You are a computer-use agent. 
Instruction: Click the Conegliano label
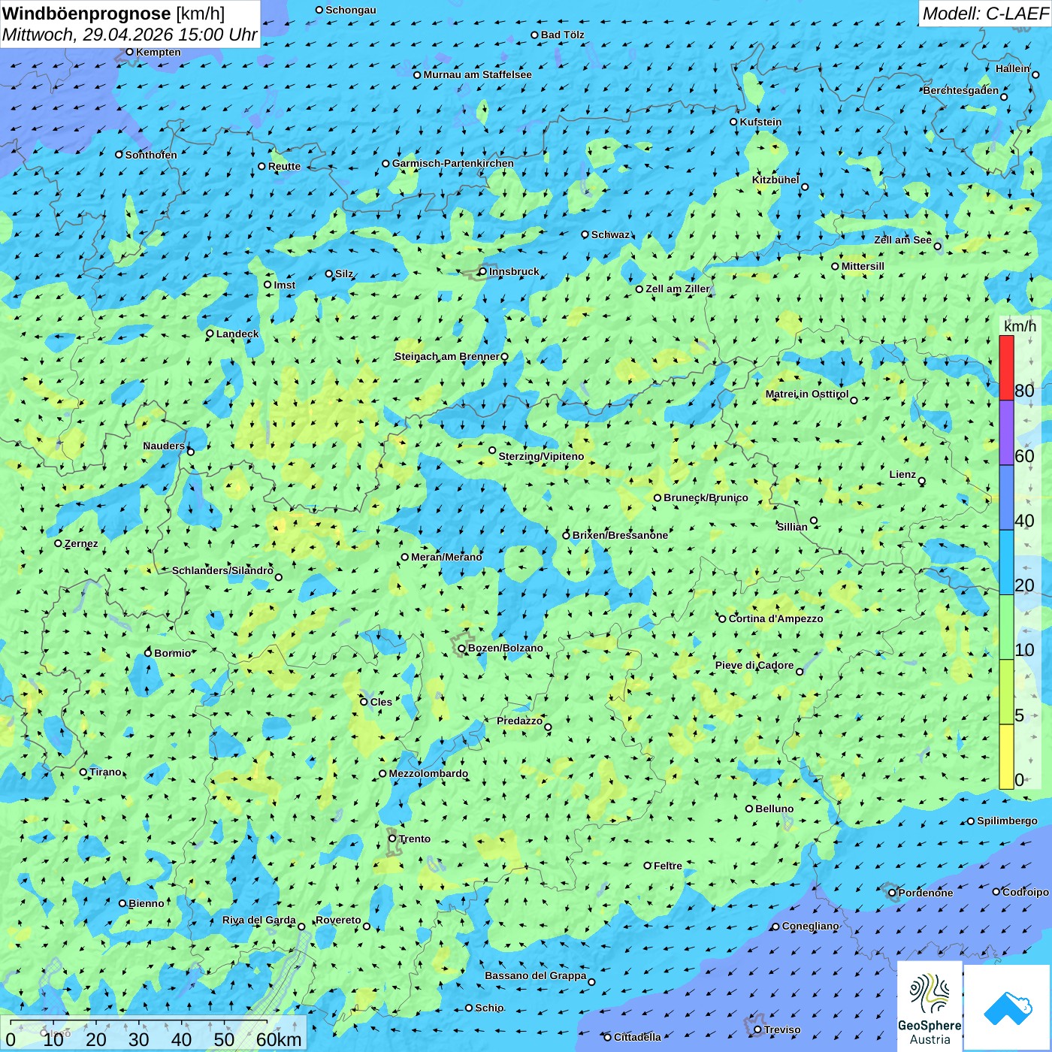pos(810,926)
